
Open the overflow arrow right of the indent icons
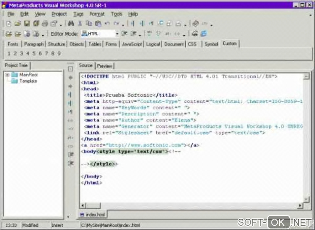point(140,36)
